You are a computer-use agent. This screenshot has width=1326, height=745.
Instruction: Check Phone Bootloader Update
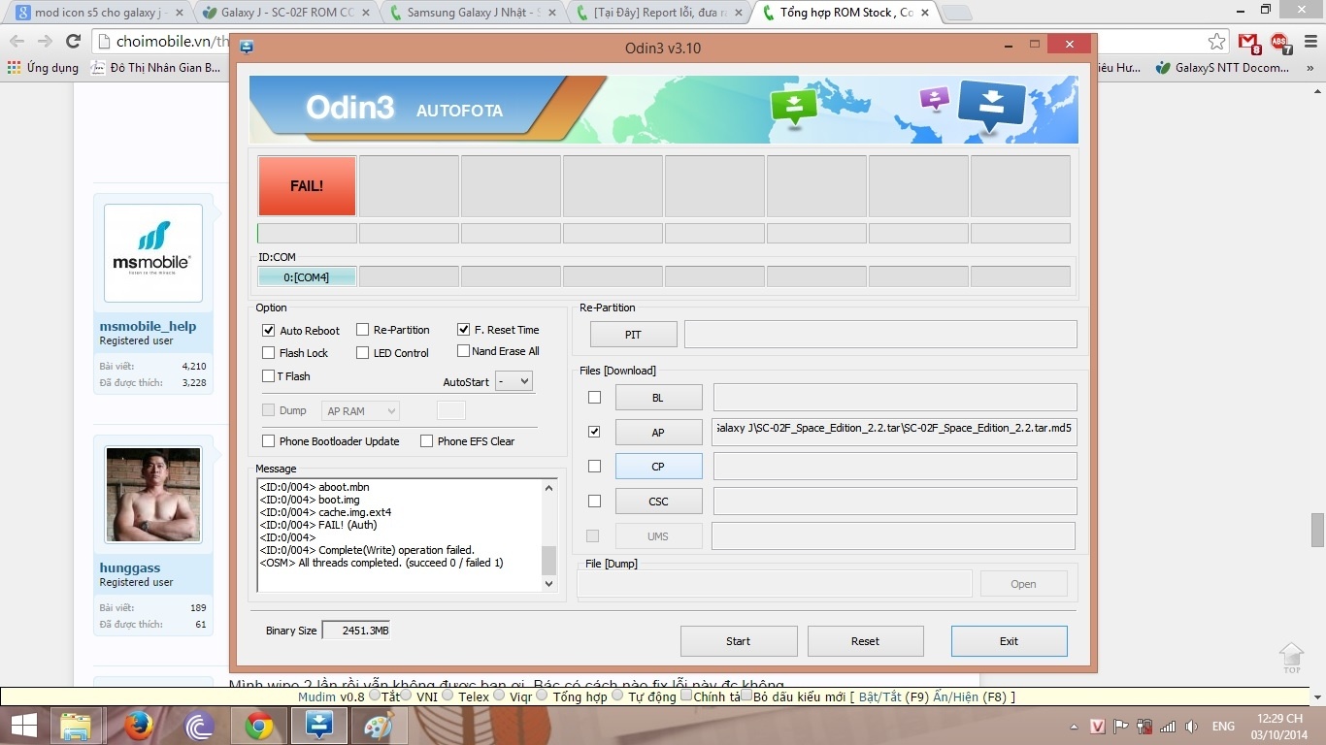[269, 440]
